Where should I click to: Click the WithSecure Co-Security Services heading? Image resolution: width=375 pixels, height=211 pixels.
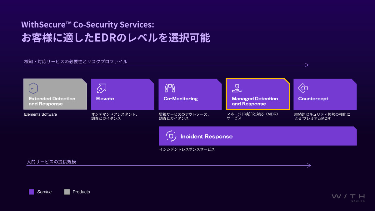coord(87,24)
